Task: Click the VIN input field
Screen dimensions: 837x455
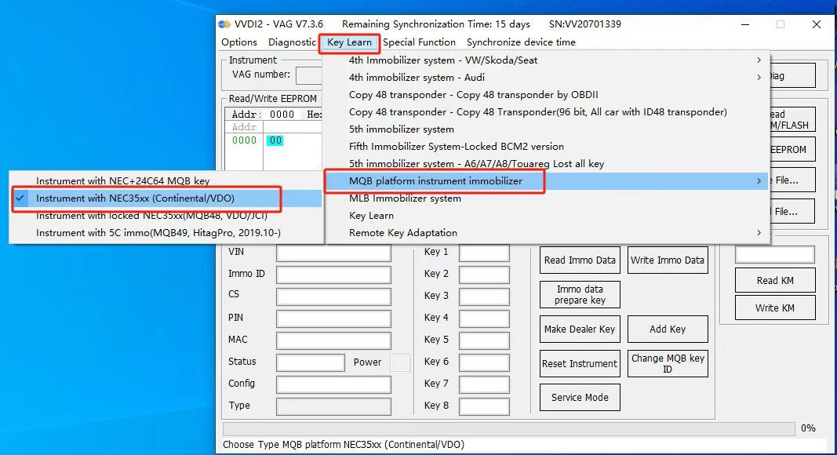Action: click(x=333, y=253)
